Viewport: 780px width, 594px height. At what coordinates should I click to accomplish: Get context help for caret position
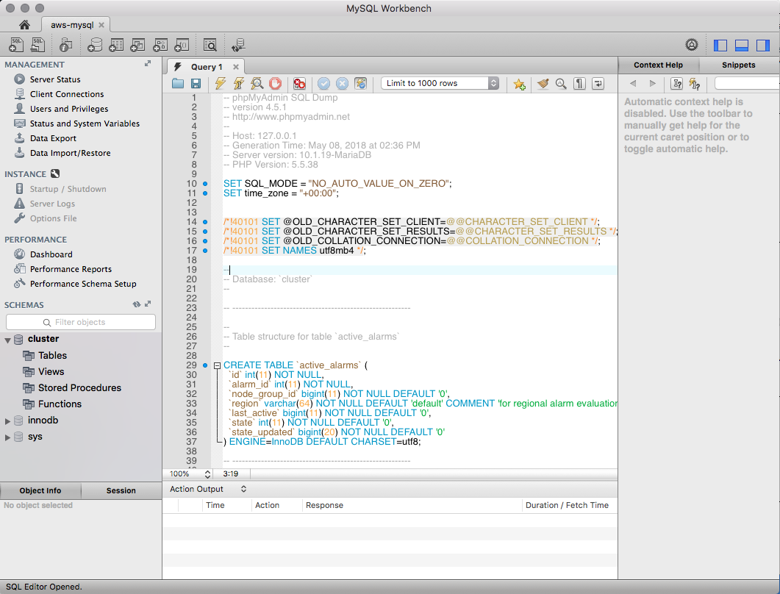tap(676, 84)
